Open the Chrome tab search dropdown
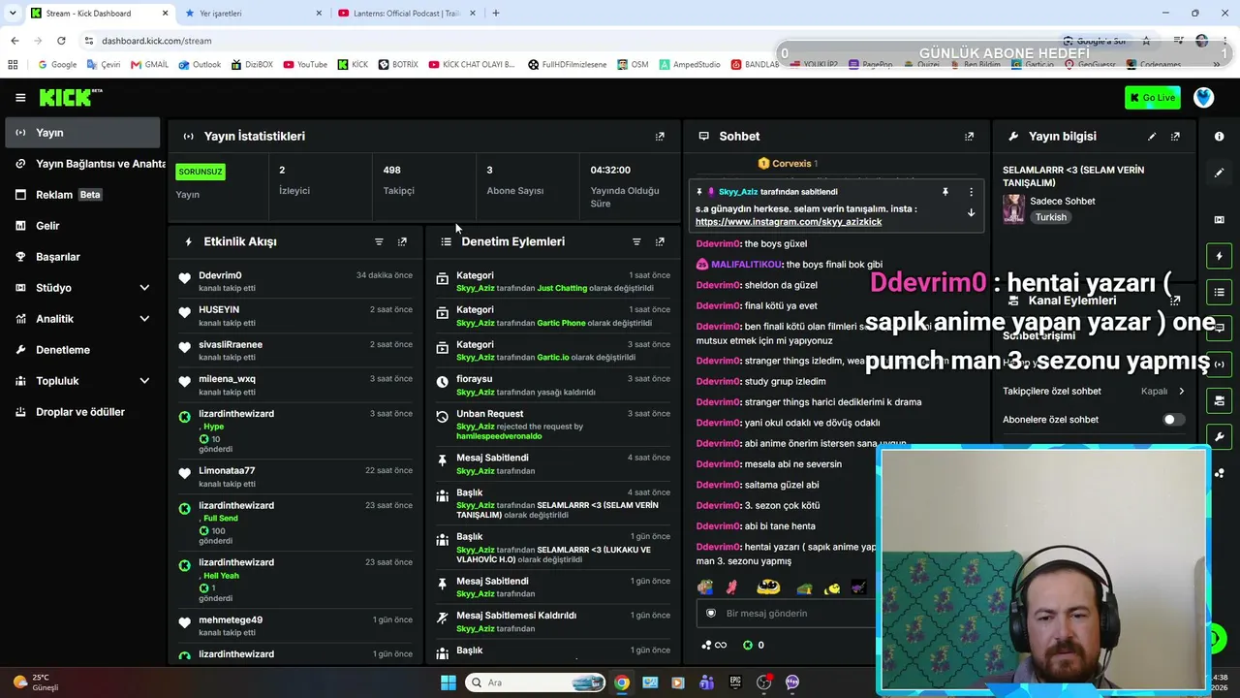 tap(13, 14)
